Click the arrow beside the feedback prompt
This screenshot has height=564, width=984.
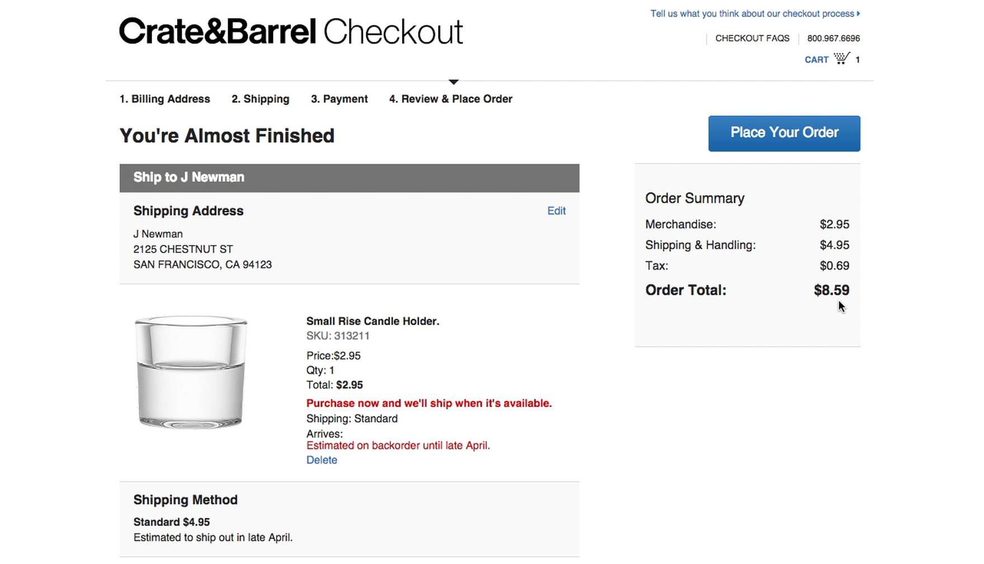click(x=857, y=13)
